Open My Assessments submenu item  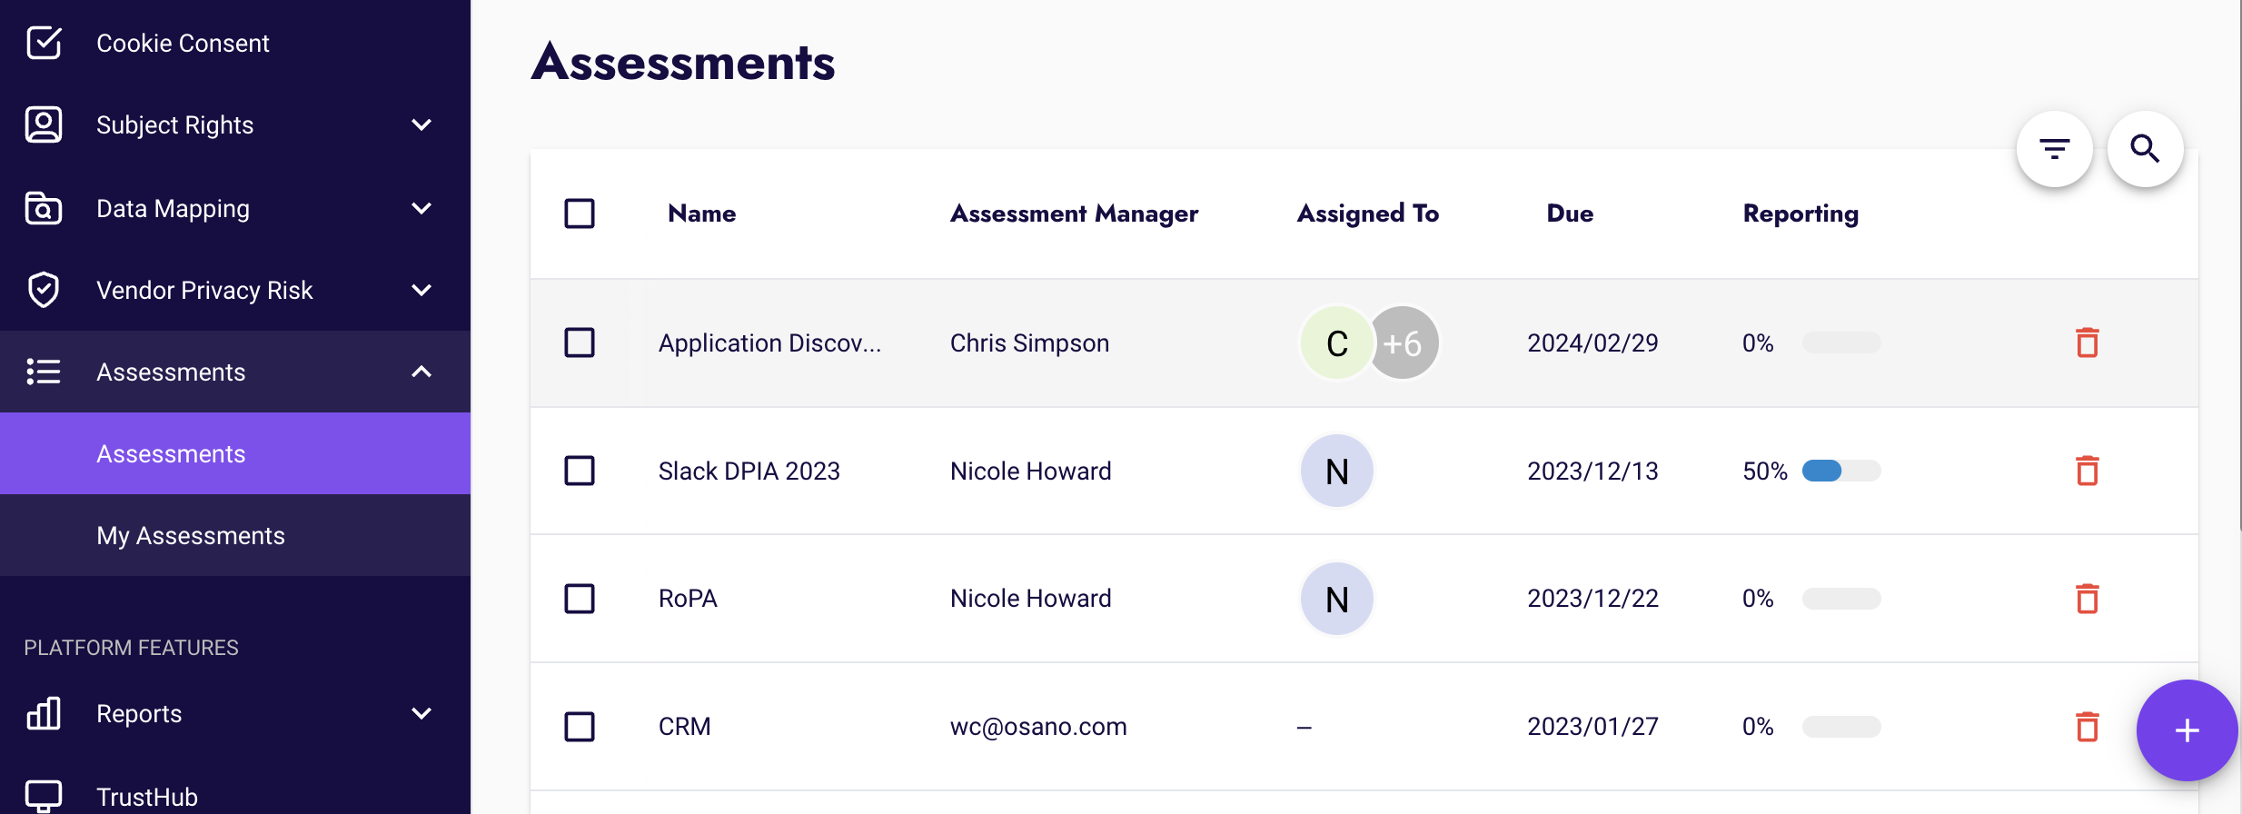click(x=191, y=535)
